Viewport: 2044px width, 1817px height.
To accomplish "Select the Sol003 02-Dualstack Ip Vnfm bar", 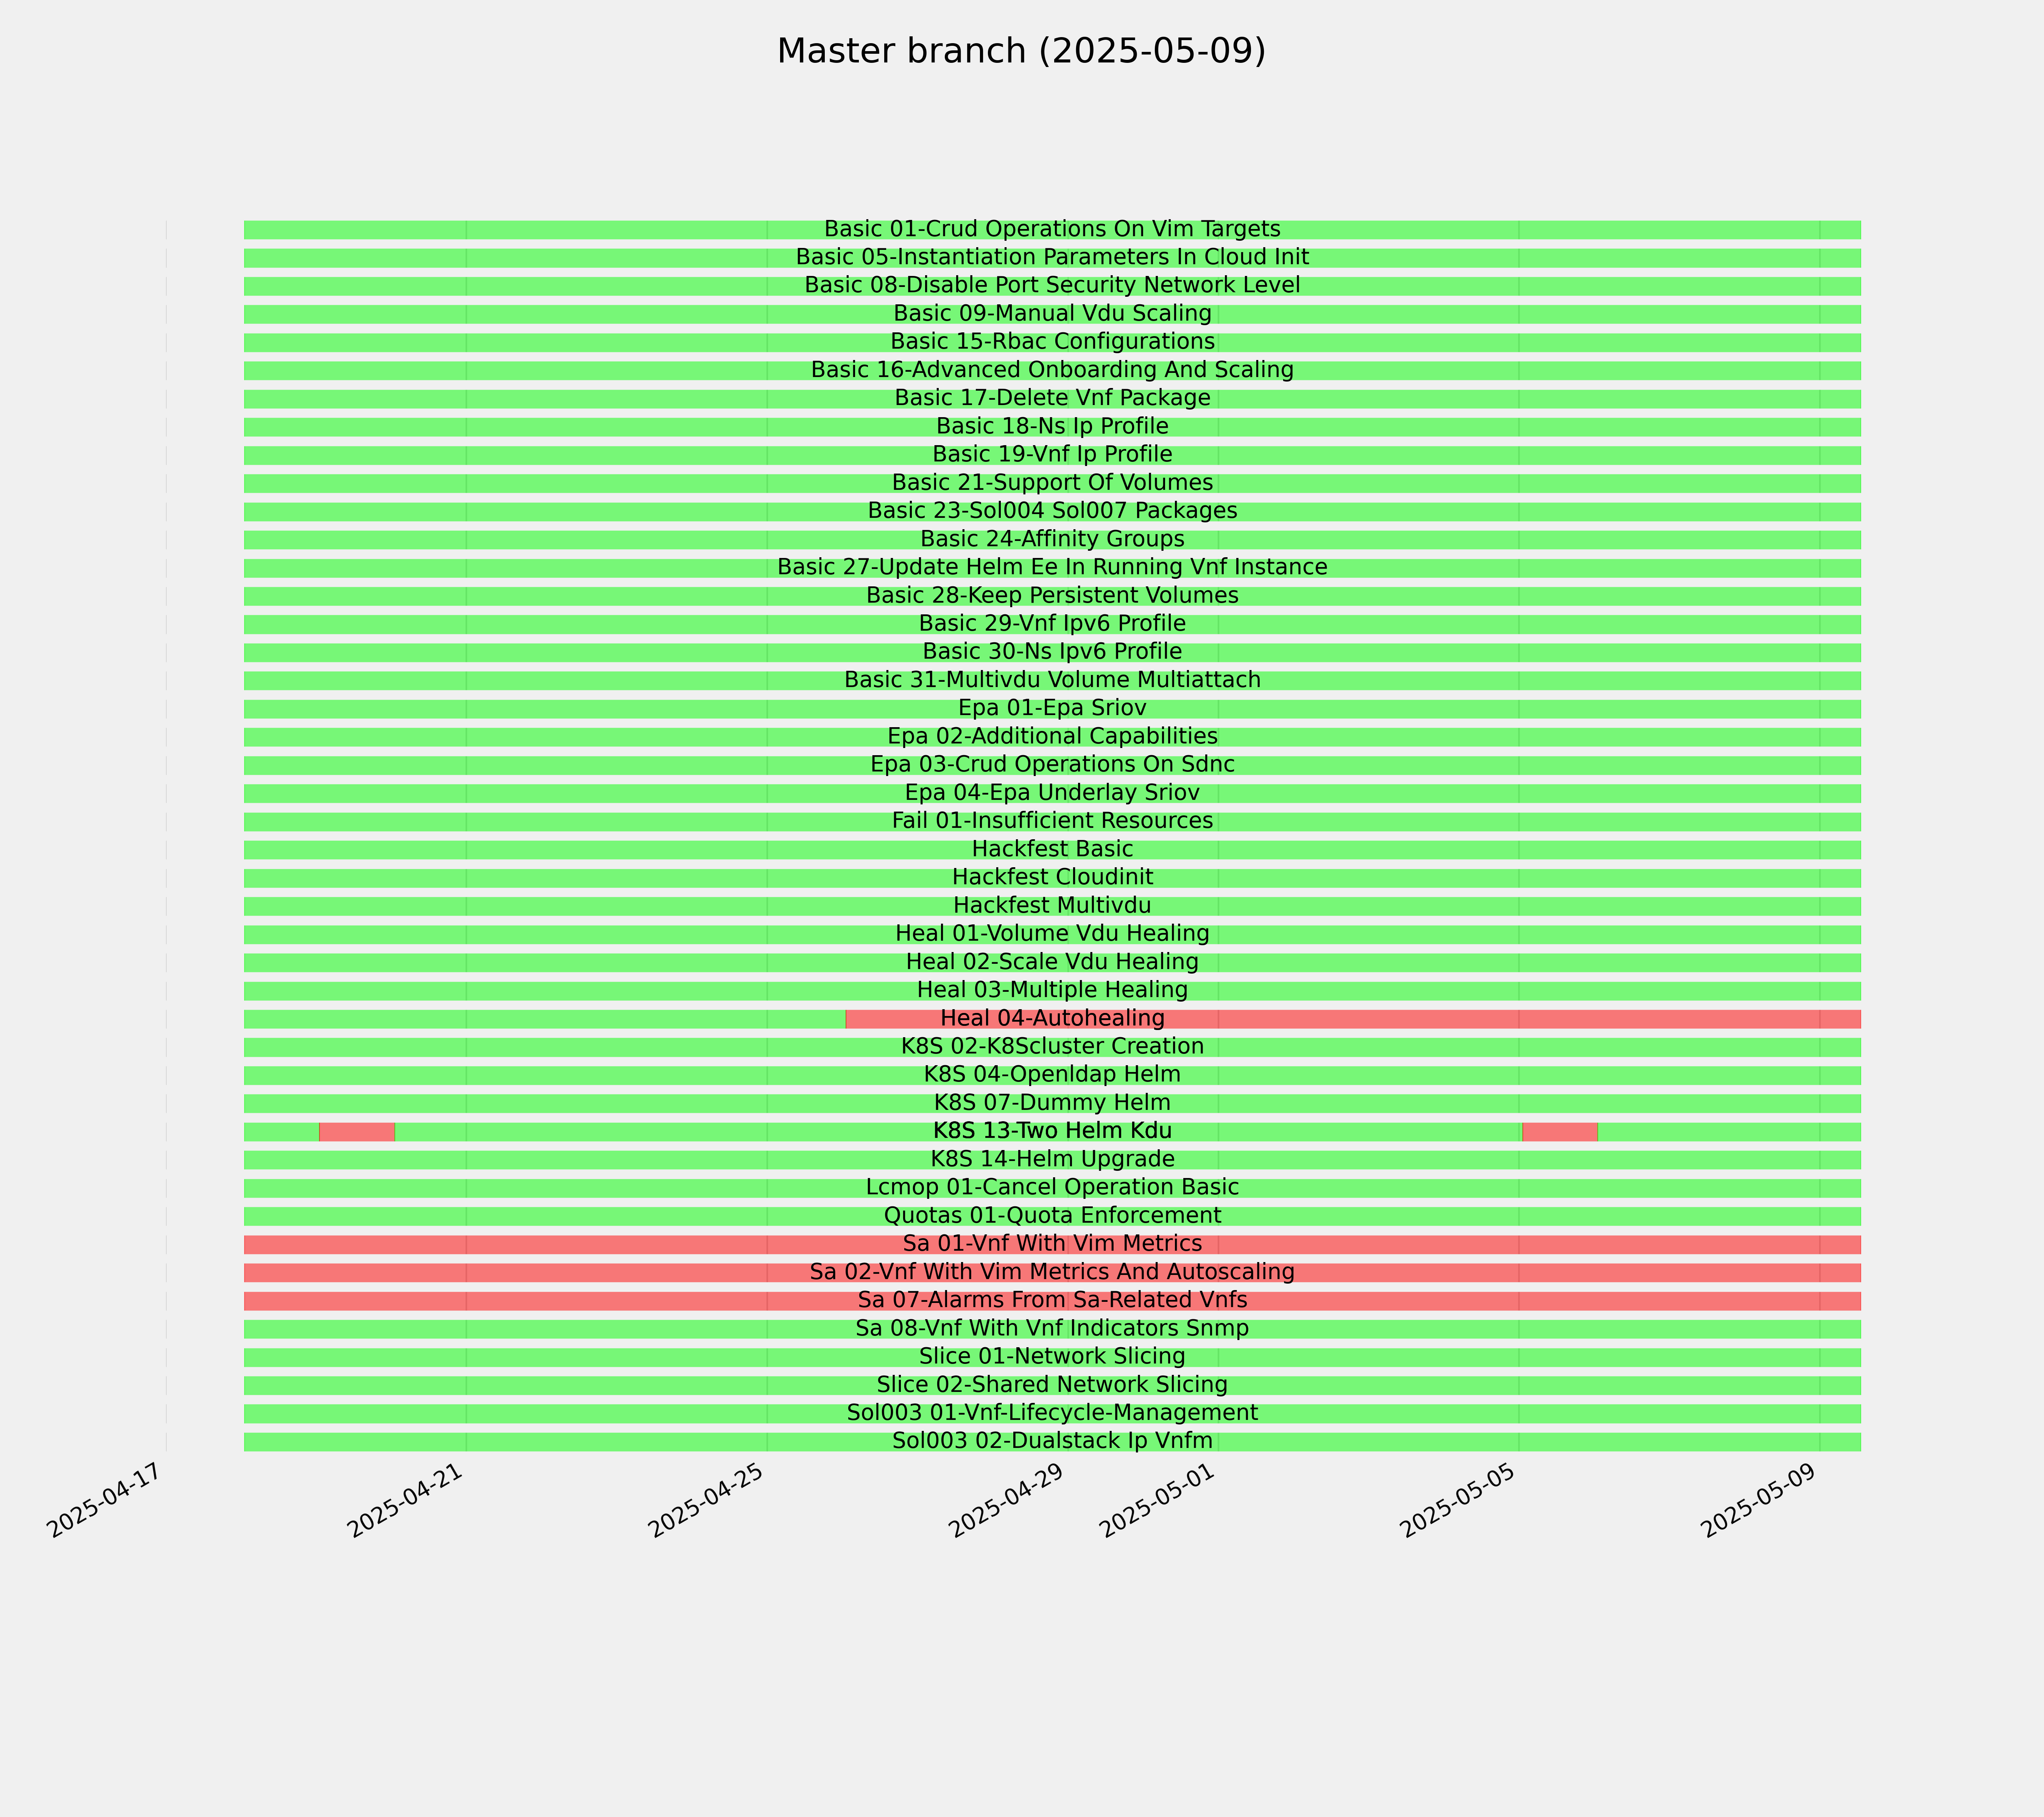I will tap(1052, 1442).
